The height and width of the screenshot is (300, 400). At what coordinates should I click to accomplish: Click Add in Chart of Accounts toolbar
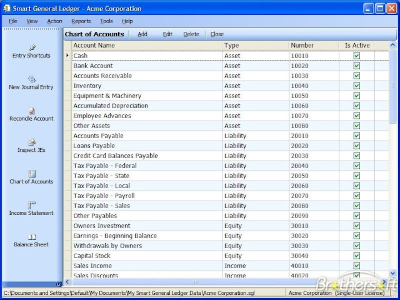point(142,34)
